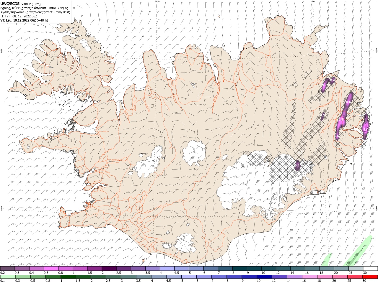The width and height of the screenshot is (378, 283).
Task: Click the Drangajökull glacier in the Westfjords
Action: [x=86, y=44]
